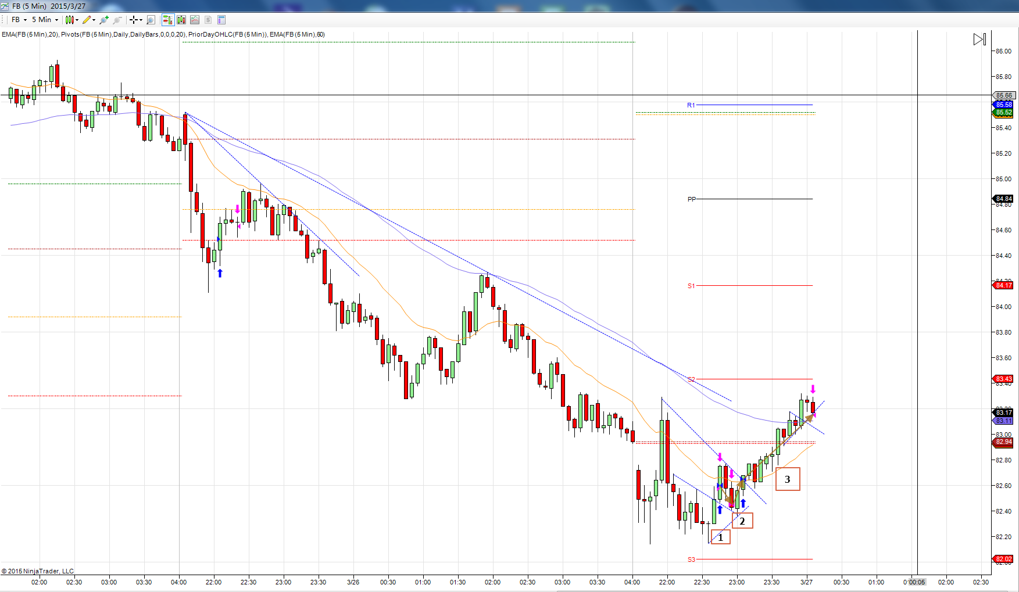The height and width of the screenshot is (592, 1019).
Task: Click the zoom out magnifier icon
Action: (117, 20)
